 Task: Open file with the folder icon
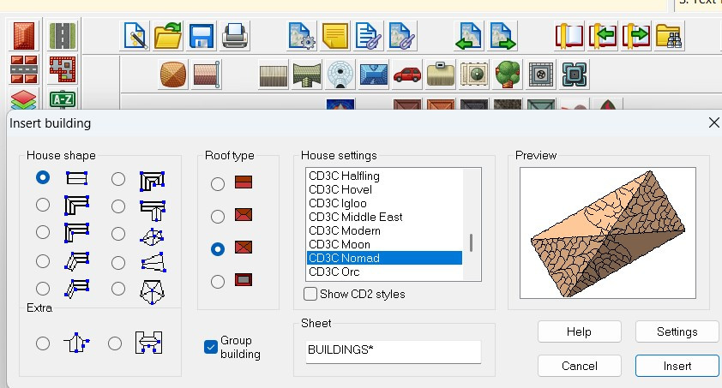click(169, 36)
